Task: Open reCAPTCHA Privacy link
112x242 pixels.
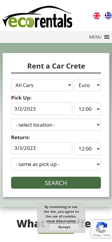Action: 97,235
